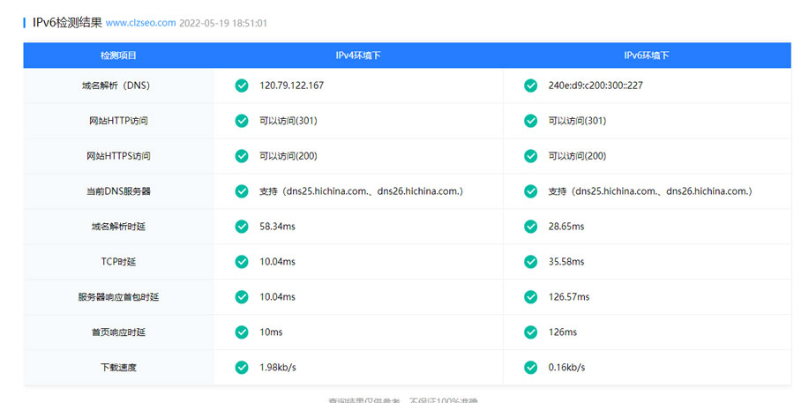The image size is (794, 403).
Task: Click IPv6 TCP latency check icon
Action: pyautogui.click(x=531, y=262)
